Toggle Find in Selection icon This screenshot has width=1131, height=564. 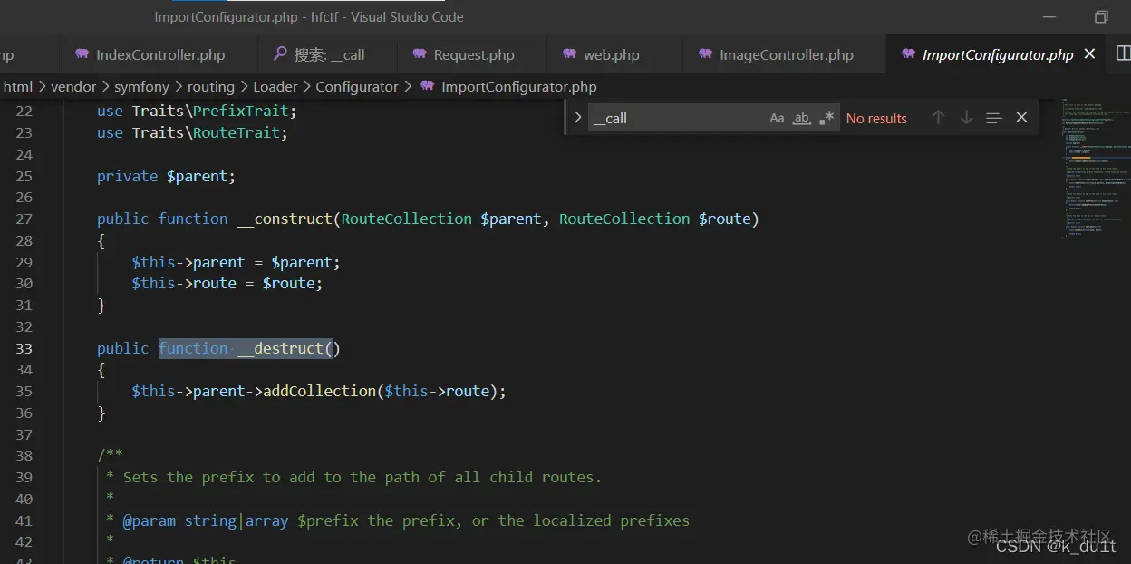pos(994,118)
